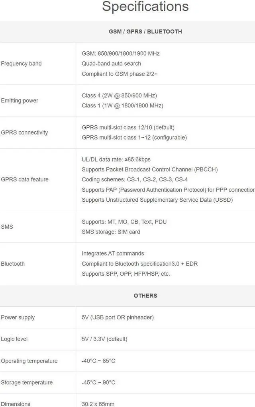Select the Power supply row label
Viewport: 255px width, 407px height.
pyautogui.click(x=18, y=317)
